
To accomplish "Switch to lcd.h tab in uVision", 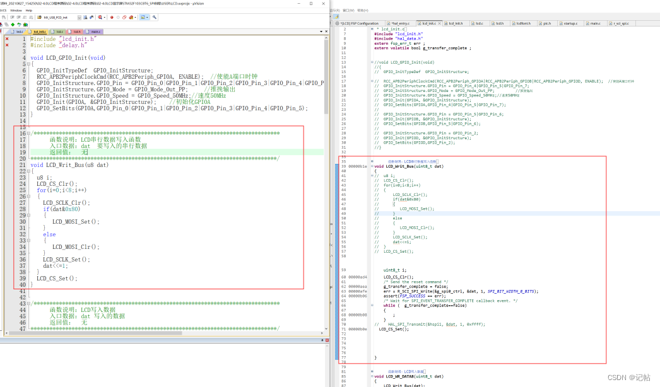I will 75,32.
